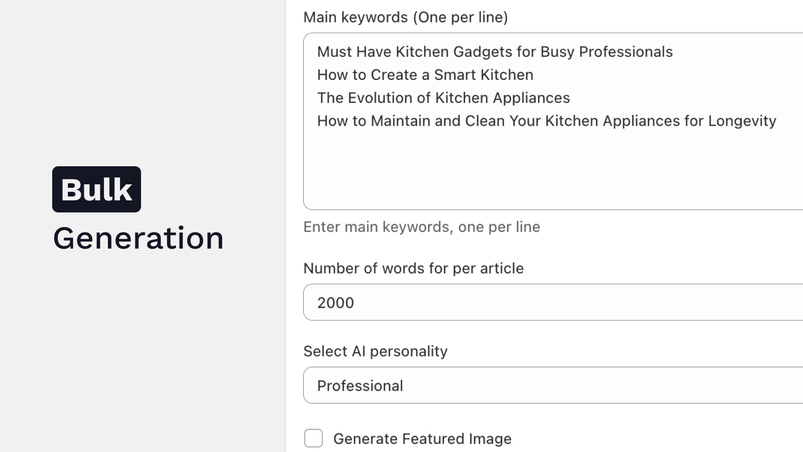This screenshot has width=803, height=452.
Task: Select the Generation heading text
Action: coord(139,238)
